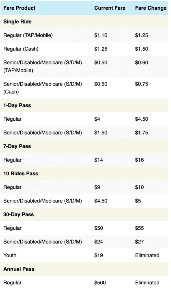171x290 pixels.
Task: Select the 7-Day Pass section heading
Action: (x=17, y=146)
